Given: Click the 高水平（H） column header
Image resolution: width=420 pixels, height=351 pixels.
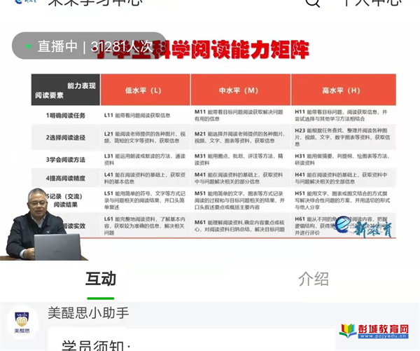Looking at the screenshot, I should click(344, 90).
